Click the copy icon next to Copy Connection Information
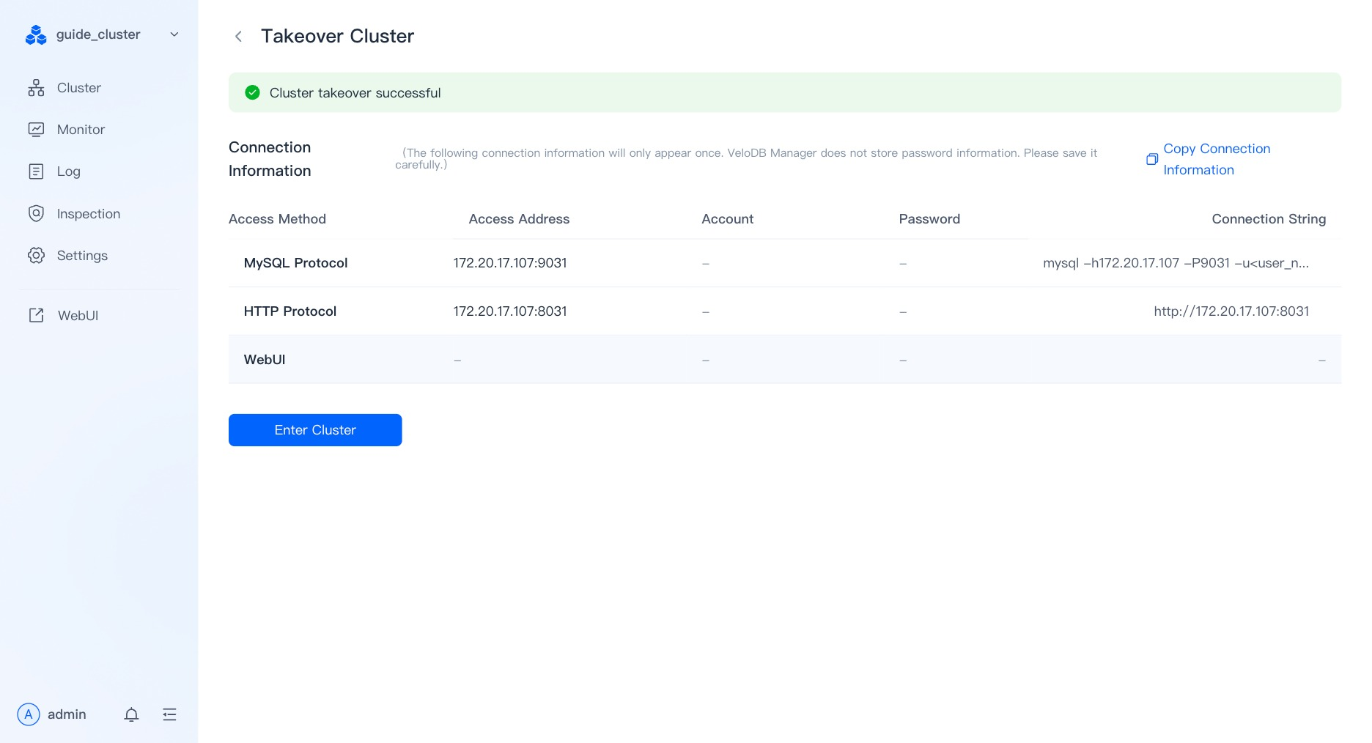Viewport: 1372px width, 743px height. pyautogui.click(x=1152, y=159)
